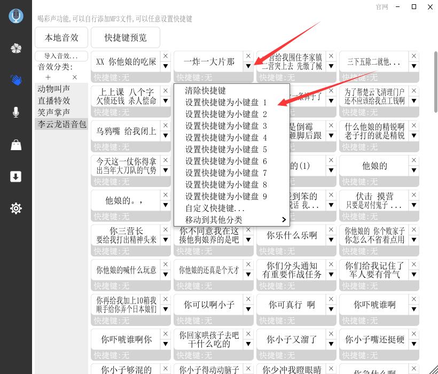Select the microphone icon in the sidebar

coord(16,112)
